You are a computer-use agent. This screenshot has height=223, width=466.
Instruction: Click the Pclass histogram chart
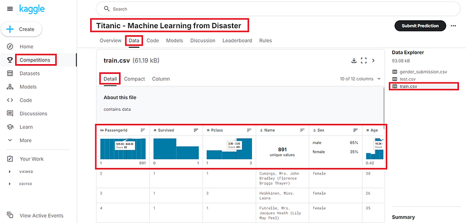tap(229, 148)
